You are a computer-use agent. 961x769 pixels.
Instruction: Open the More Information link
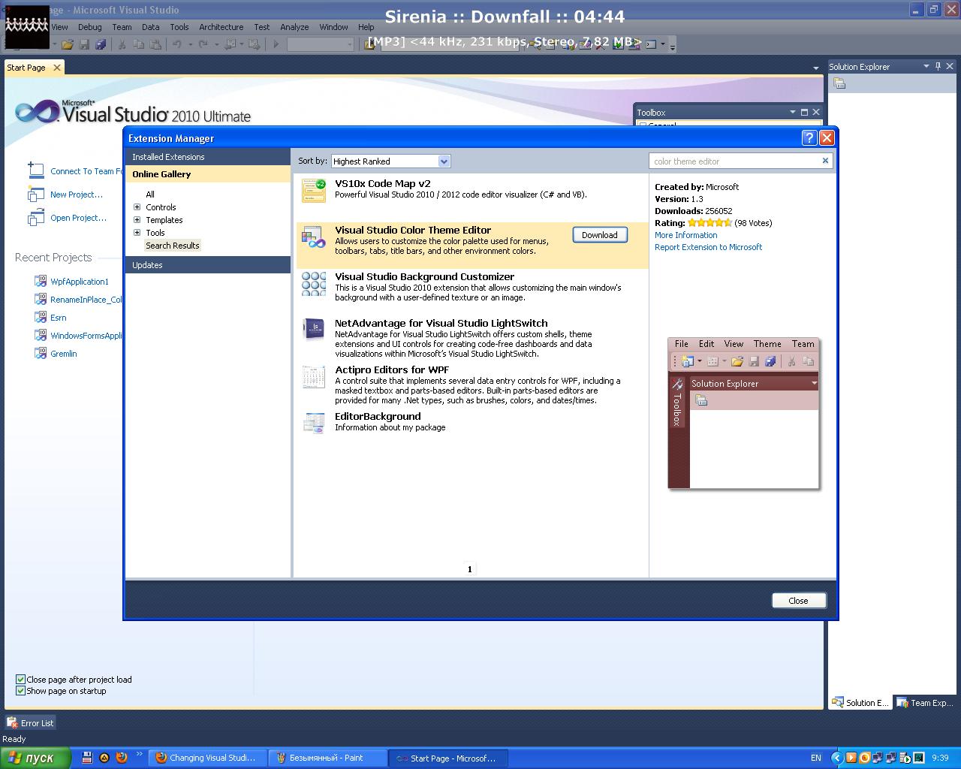[686, 235]
